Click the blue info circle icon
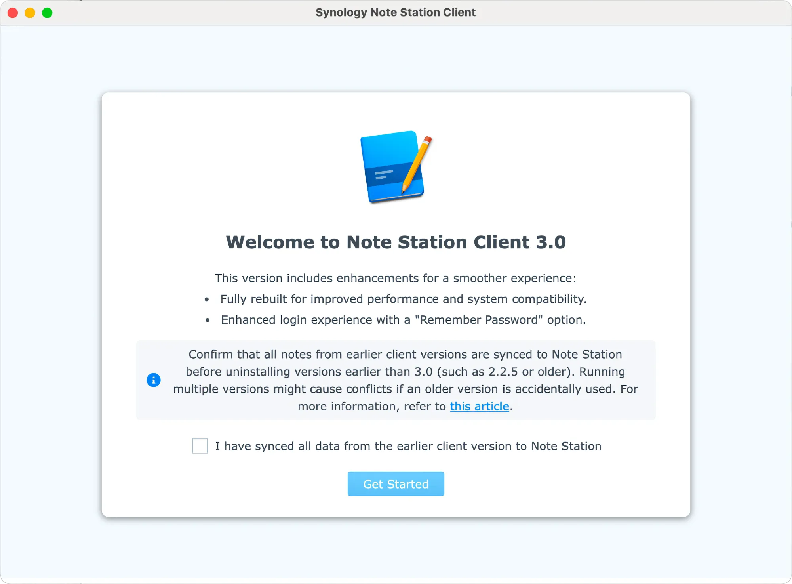The image size is (792, 584). coord(154,380)
